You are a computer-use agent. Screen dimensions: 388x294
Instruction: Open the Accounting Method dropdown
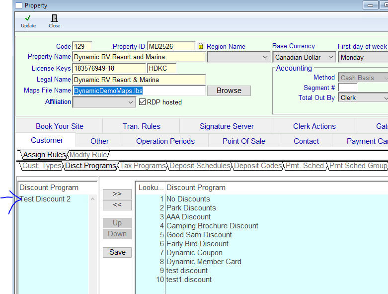coord(363,78)
